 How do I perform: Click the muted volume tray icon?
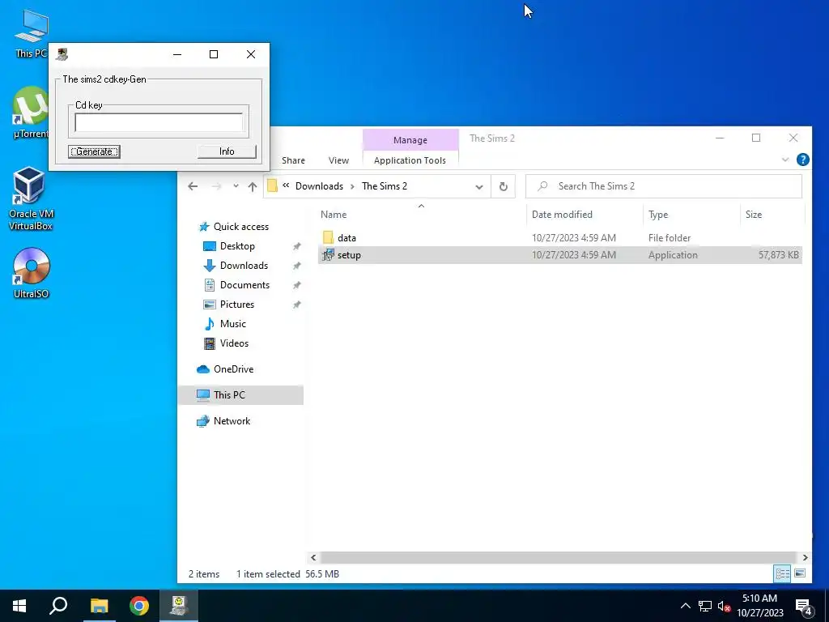pyautogui.click(x=725, y=606)
